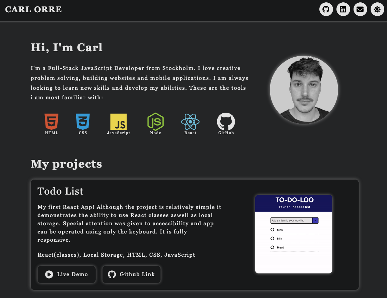Image resolution: width=387 pixels, height=298 pixels.
Task: Open the LinkedIn icon in header
Action: [x=343, y=9]
